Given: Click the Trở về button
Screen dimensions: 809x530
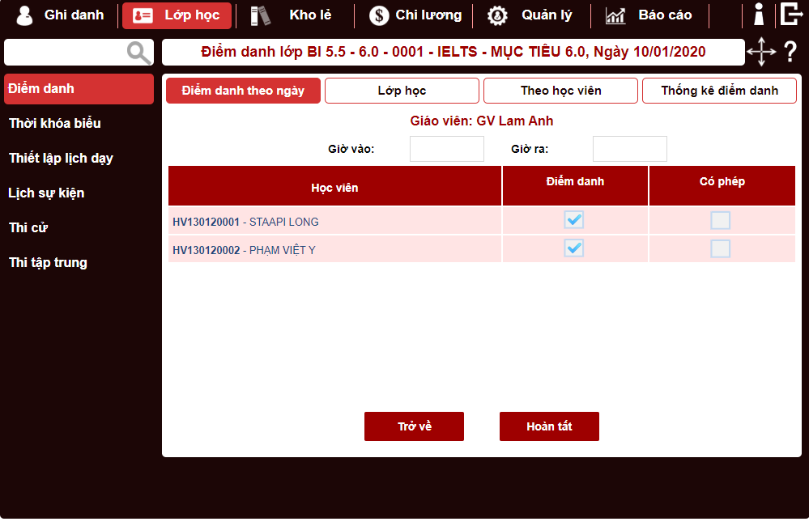Looking at the screenshot, I should 414,426.
